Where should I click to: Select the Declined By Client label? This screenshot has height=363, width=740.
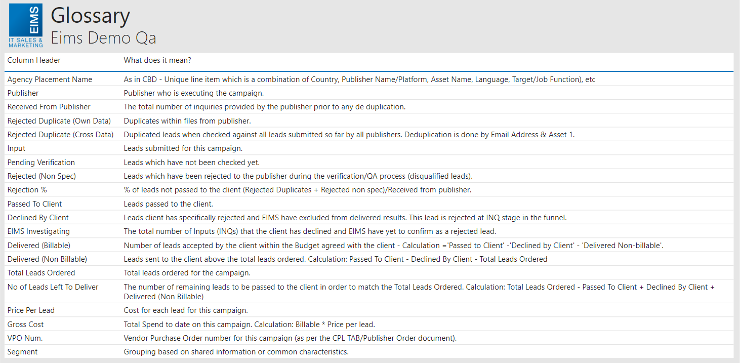click(x=38, y=218)
